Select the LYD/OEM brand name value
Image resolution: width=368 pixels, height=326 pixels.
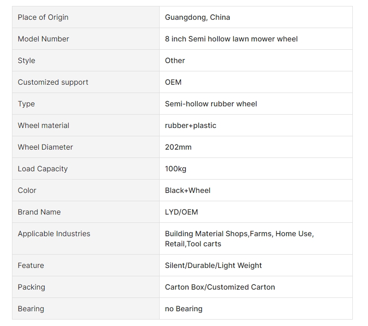pos(181,212)
